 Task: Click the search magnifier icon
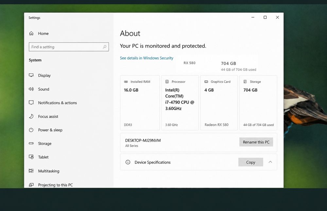click(x=105, y=47)
